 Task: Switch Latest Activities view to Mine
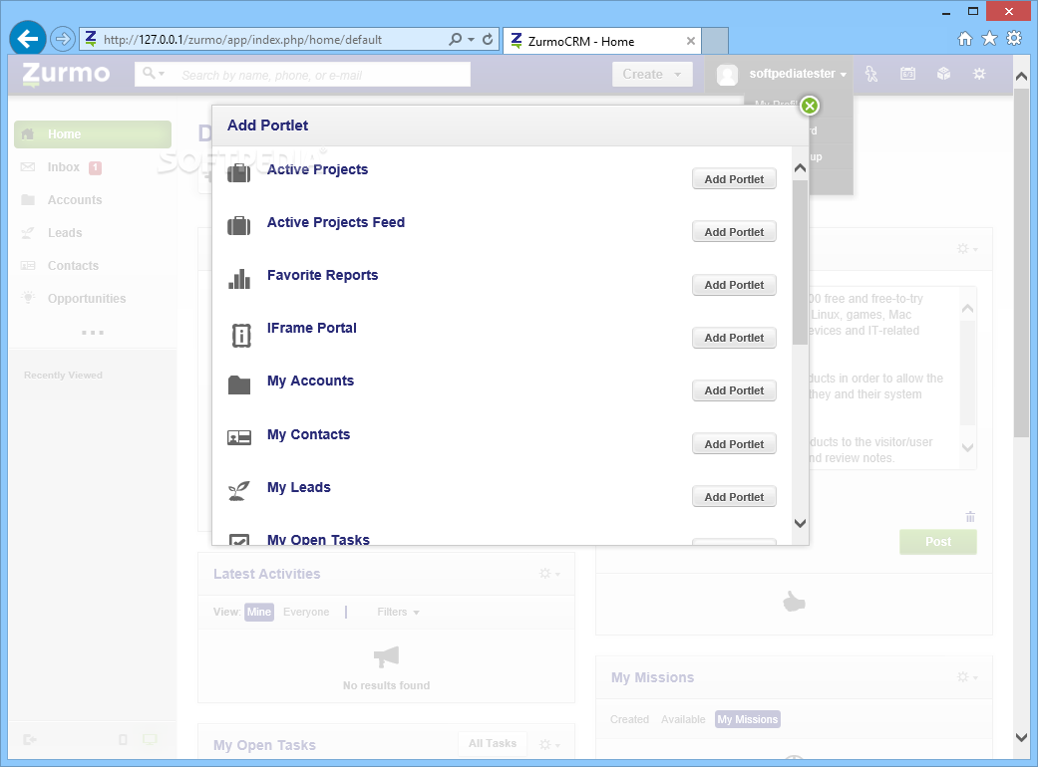259,613
